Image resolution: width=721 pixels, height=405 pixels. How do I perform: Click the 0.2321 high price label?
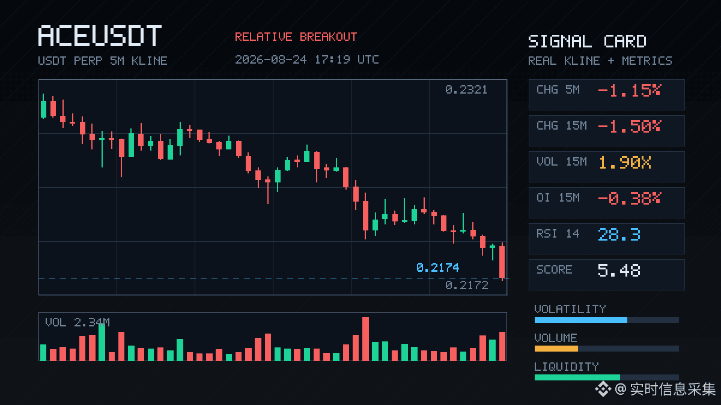tap(466, 90)
